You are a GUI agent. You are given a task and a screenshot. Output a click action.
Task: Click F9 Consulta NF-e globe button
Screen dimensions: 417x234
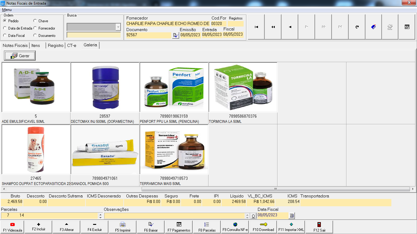pyautogui.click(x=235, y=227)
